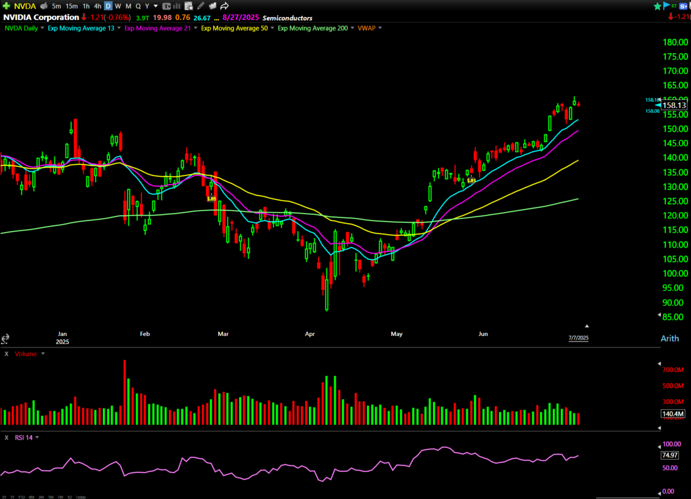The height and width of the screenshot is (499, 691).
Task: Expand Exp Moving Average 21 dropdown arrow
Action: 195,28
